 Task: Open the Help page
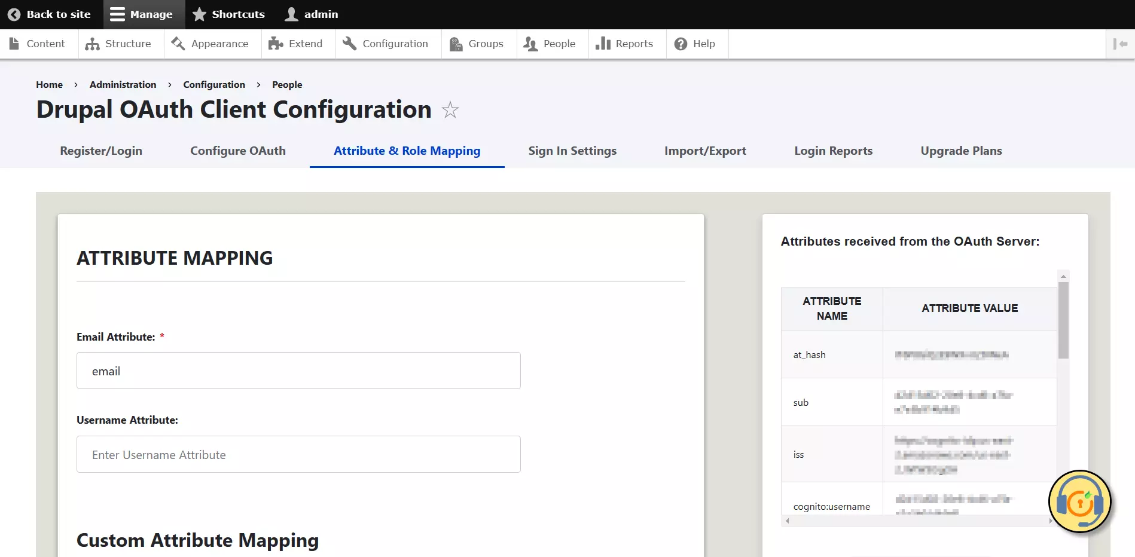[695, 44]
